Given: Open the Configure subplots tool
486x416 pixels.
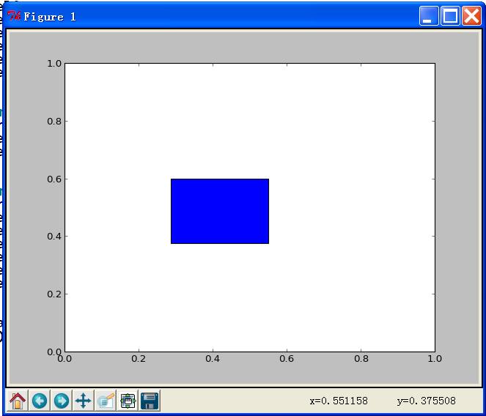Looking at the screenshot, I should pos(128,401).
